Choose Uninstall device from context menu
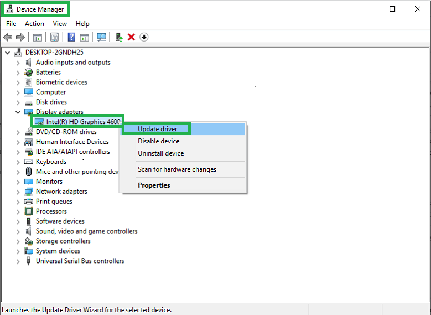 coord(183,153)
